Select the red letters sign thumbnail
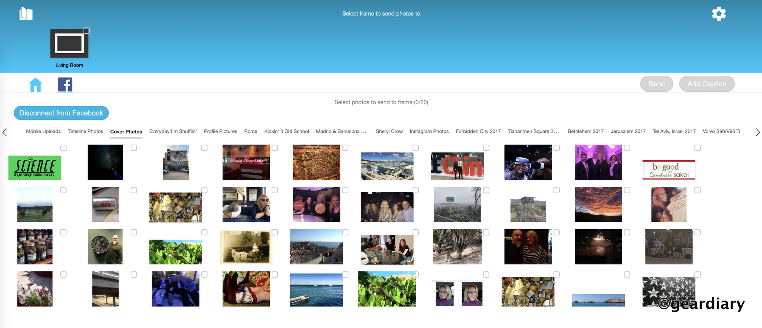Viewport: 762px width, 328px height. (458, 166)
